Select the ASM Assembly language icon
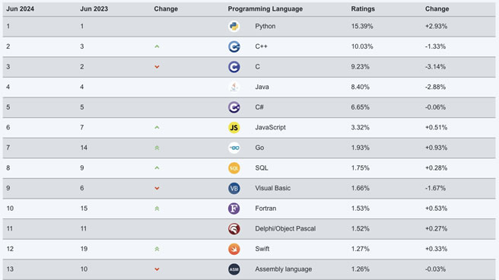 click(x=234, y=269)
